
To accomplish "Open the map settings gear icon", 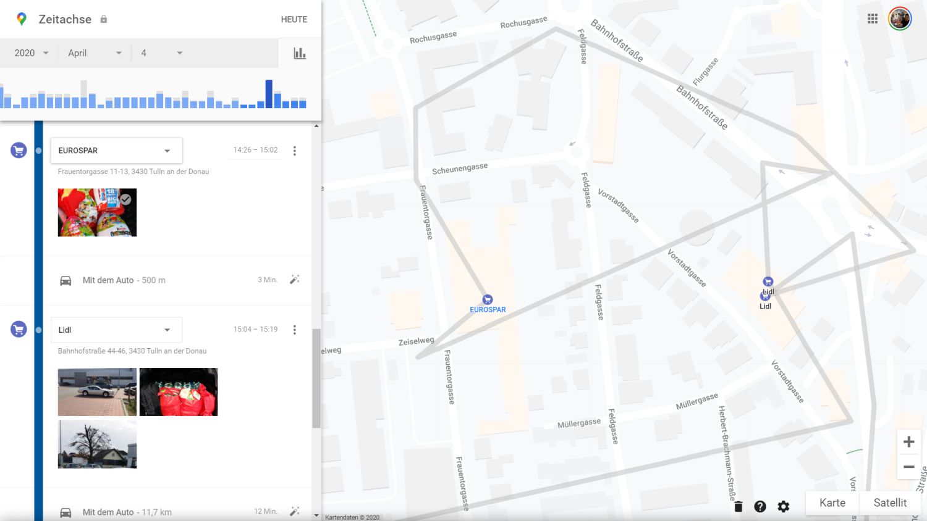I will pos(784,507).
